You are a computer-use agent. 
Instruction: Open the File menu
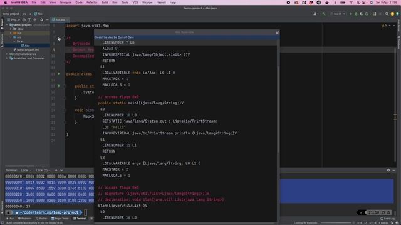tap(34, 2)
